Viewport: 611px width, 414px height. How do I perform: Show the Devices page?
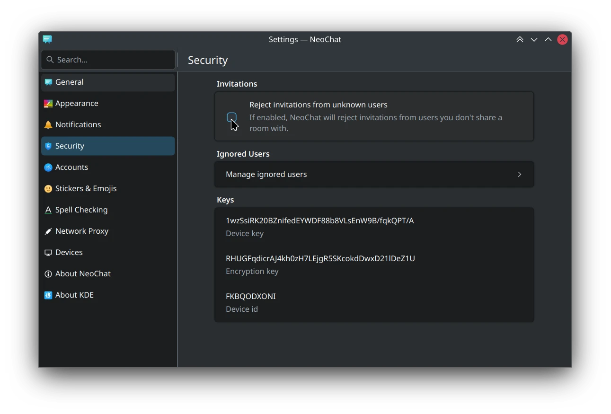pos(108,253)
